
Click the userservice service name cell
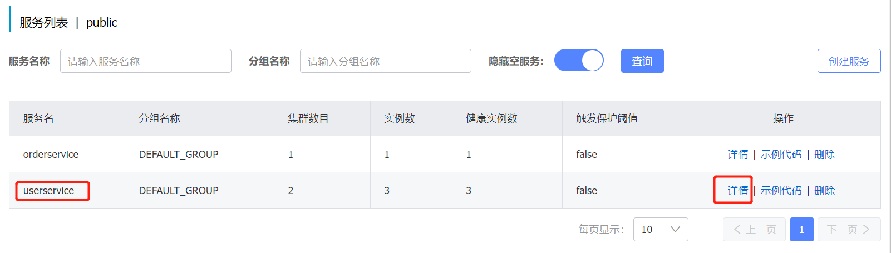click(49, 191)
